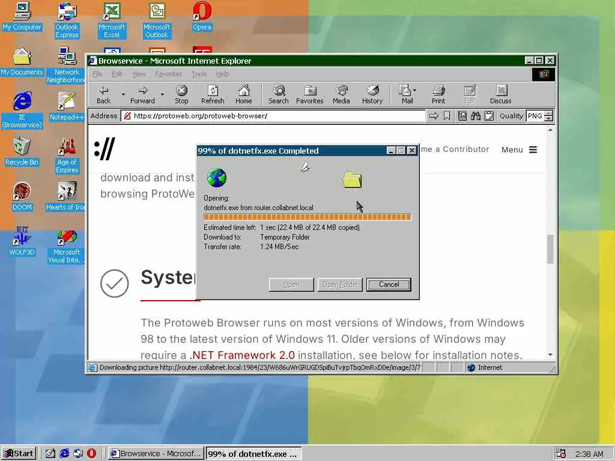Open the Media toolbar pane

click(341, 95)
